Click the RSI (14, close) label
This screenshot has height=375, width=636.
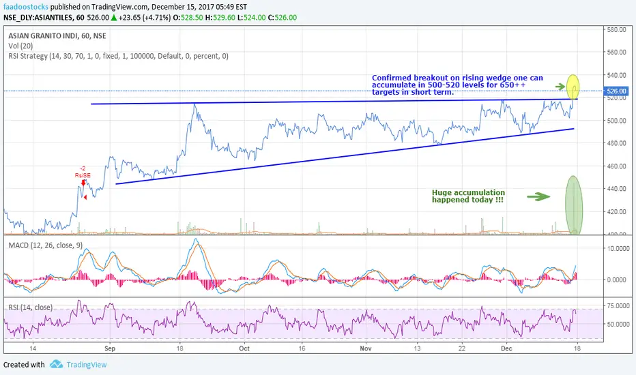pyautogui.click(x=31, y=307)
